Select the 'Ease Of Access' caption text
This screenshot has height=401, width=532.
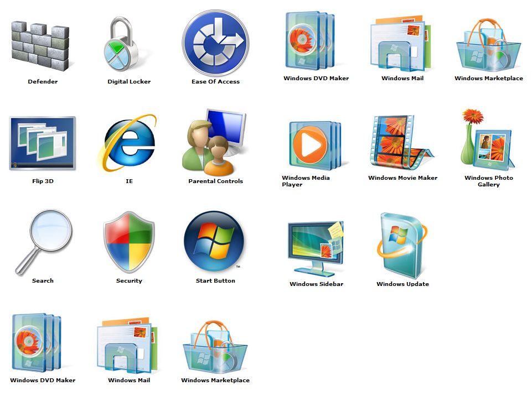coord(215,82)
